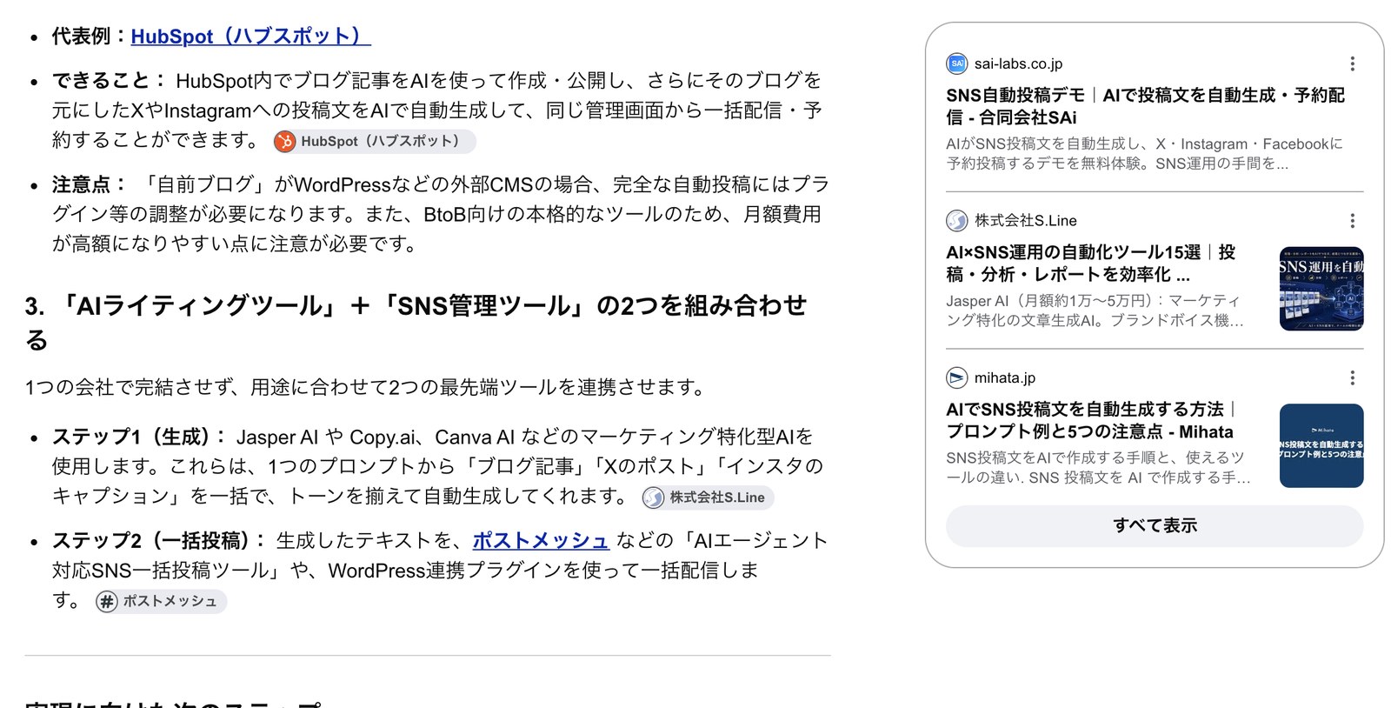Open SNS自動投稿デモ article title

[1145, 106]
